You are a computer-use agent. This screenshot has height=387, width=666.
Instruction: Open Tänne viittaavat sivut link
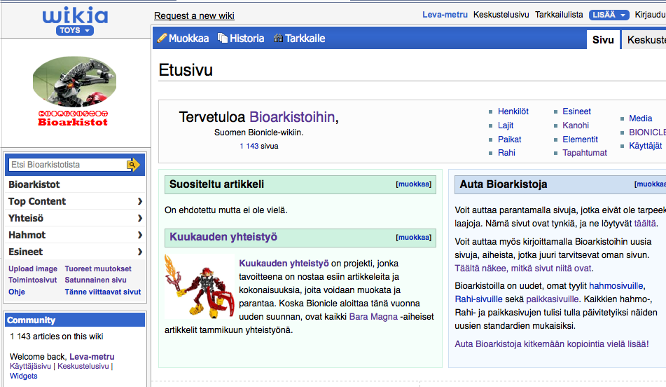pyautogui.click(x=103, y=292)
